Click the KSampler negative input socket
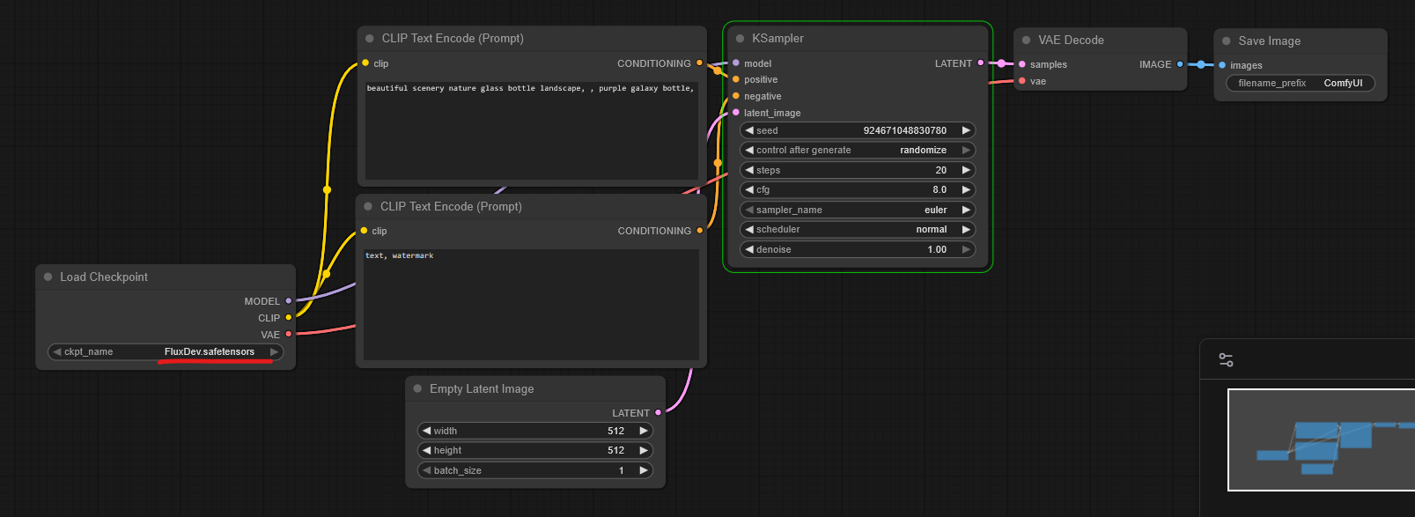Viewport: 1415px width, 517px height. pos(736,96)
